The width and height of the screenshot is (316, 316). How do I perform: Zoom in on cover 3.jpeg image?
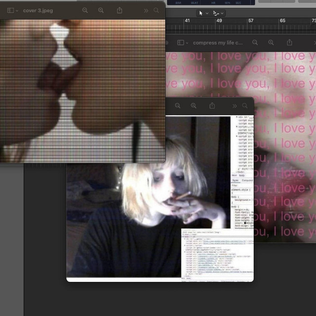(x=101, y=10)
